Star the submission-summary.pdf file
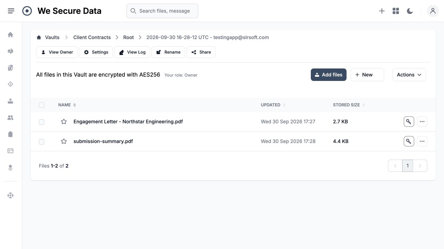Image resolution: width=444 pixels, height=249 pixels. pos(64,141)
